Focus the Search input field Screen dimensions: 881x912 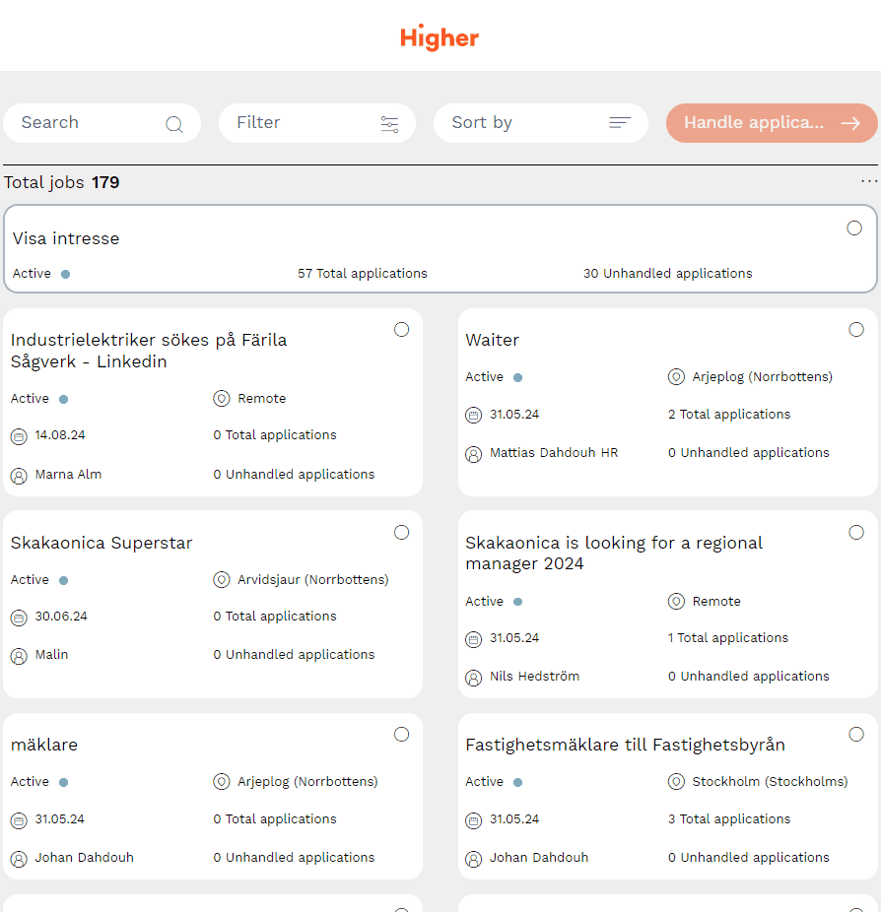tap(89, 123)
